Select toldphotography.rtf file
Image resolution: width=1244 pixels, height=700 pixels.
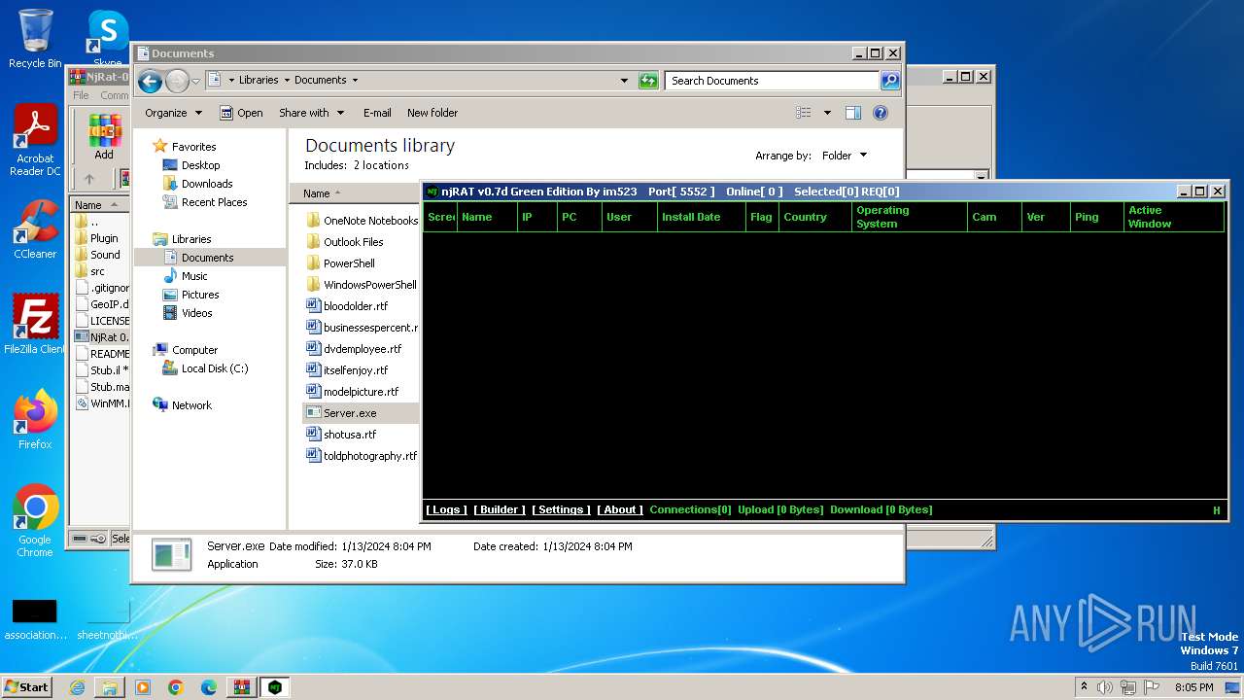coord(362,456)
